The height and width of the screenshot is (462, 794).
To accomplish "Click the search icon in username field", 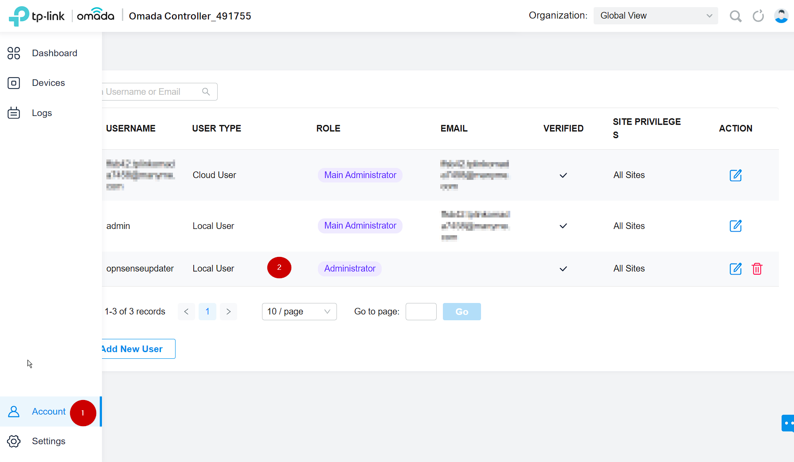I will point(206,92).
